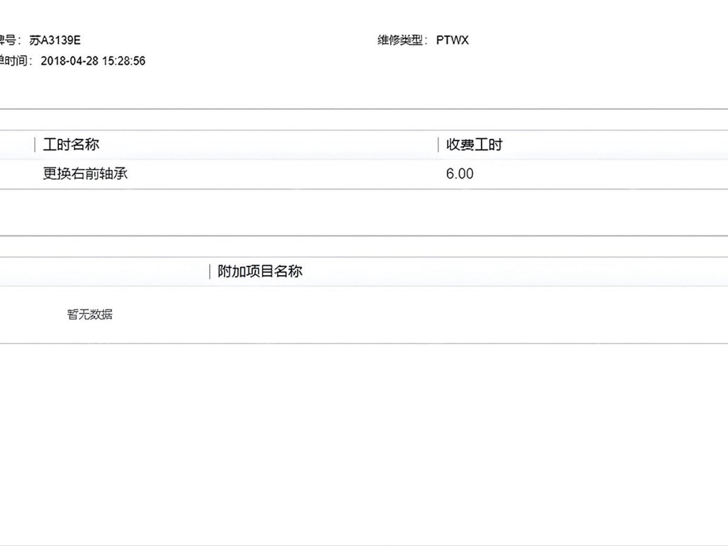Click the 暂无数据 empty placeholder text
728x546 pixels.
(x=90, y=314)
